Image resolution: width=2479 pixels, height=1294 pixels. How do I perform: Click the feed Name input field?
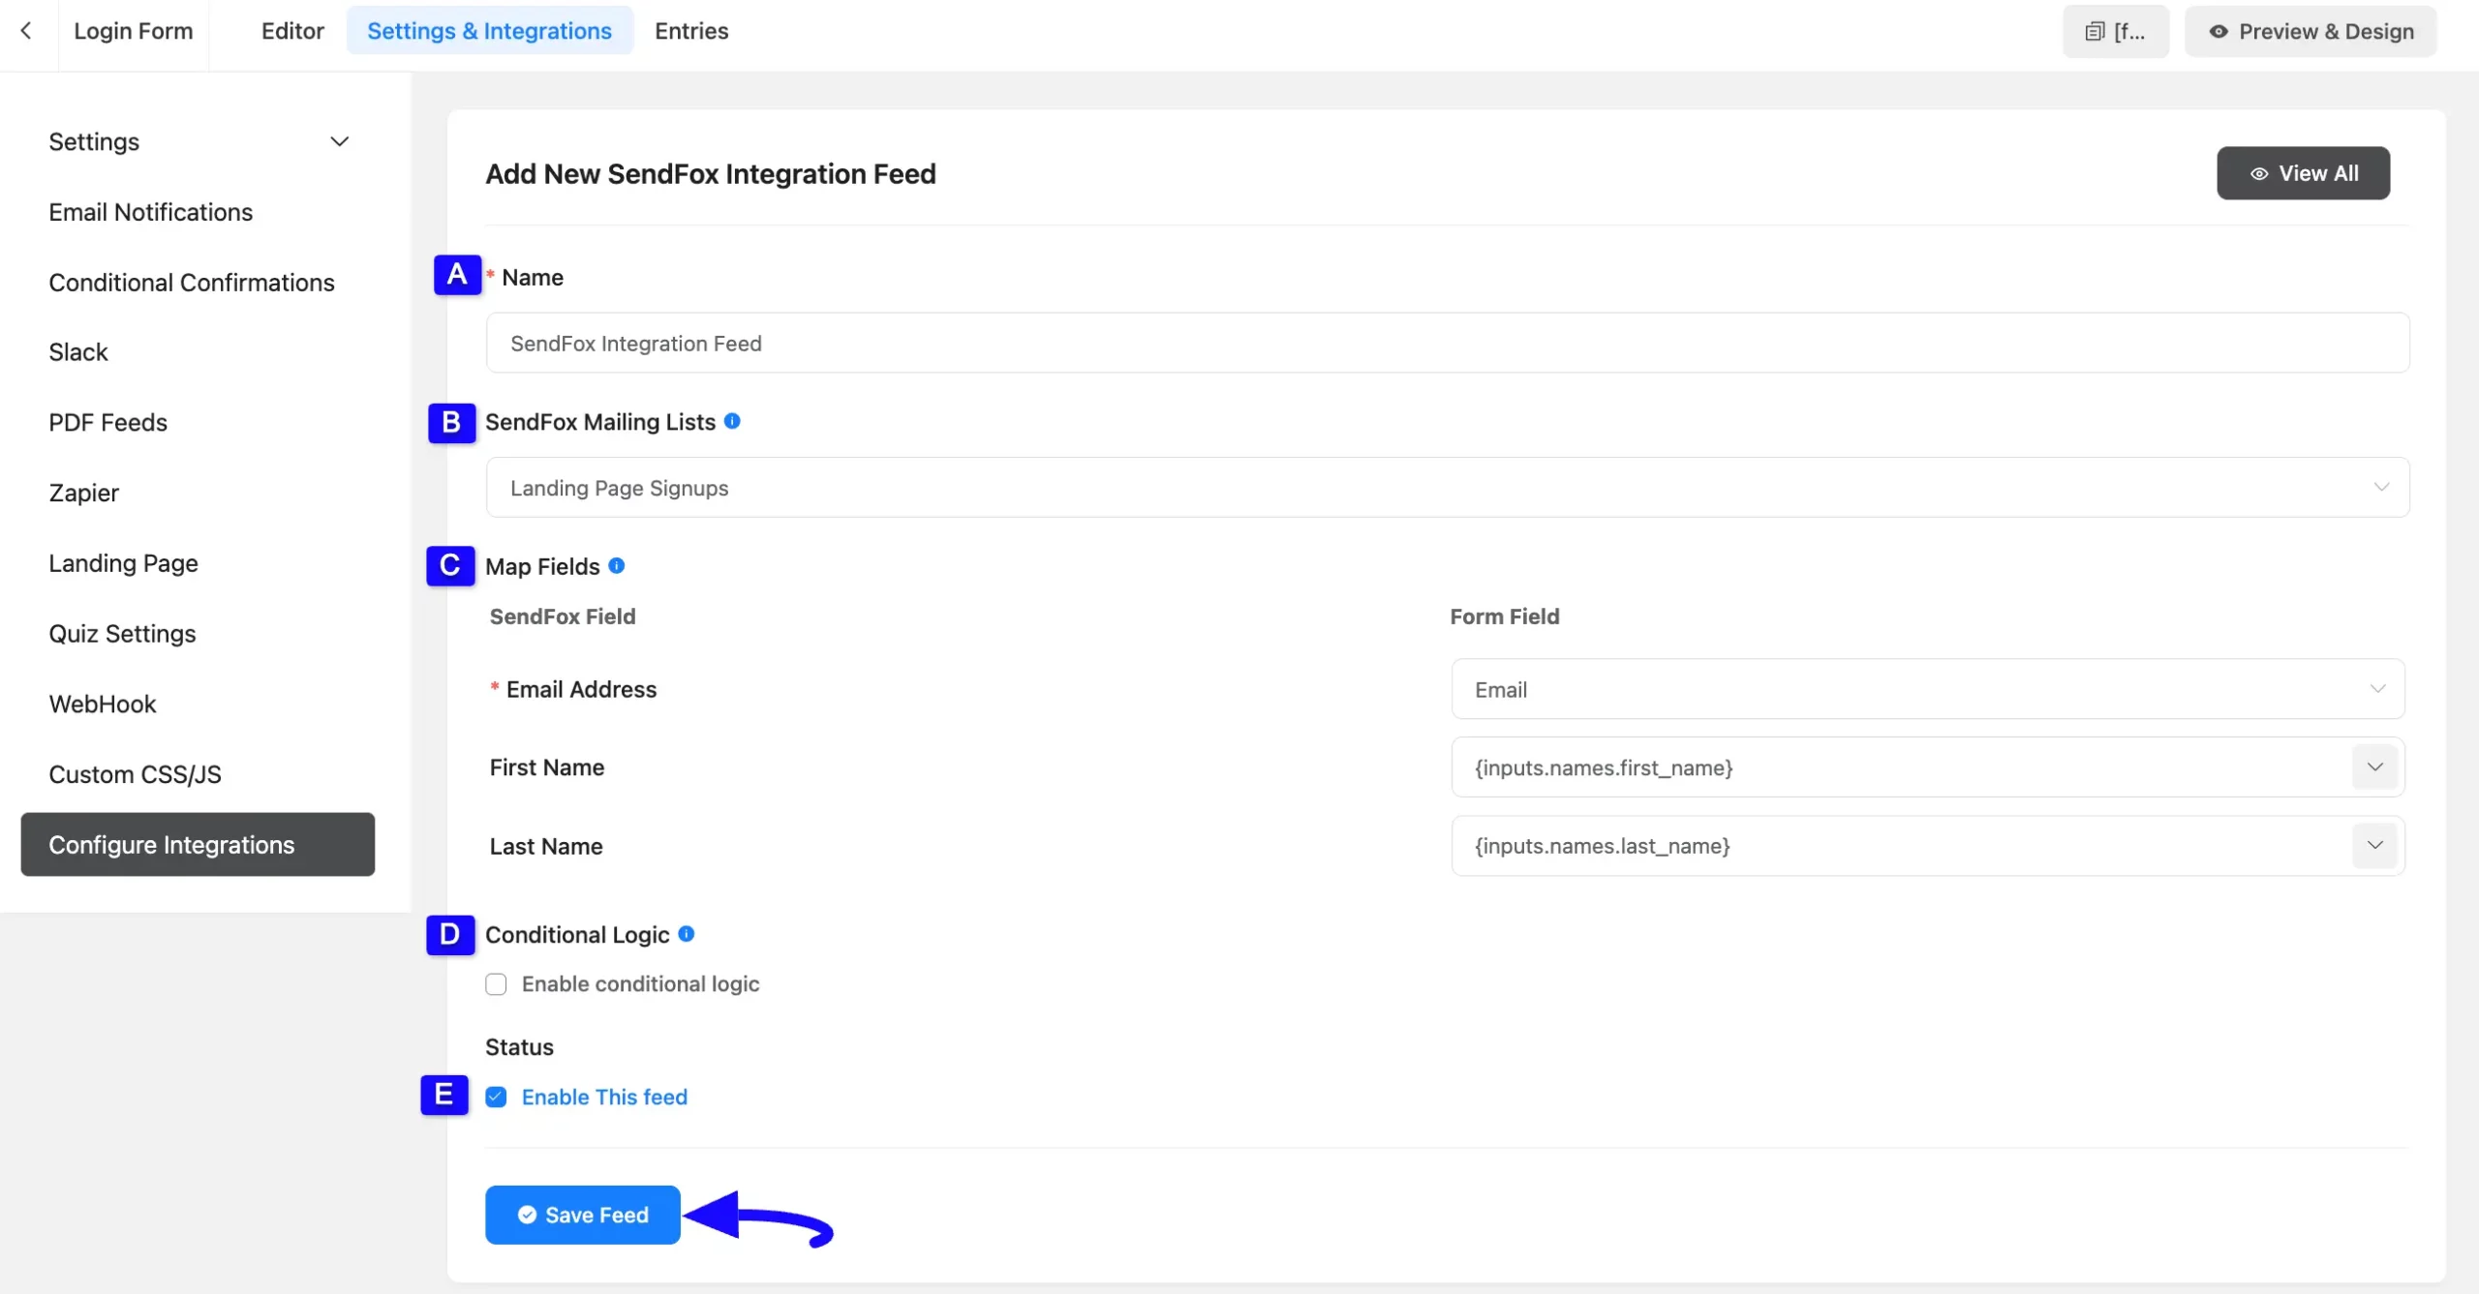point(1447,343)
